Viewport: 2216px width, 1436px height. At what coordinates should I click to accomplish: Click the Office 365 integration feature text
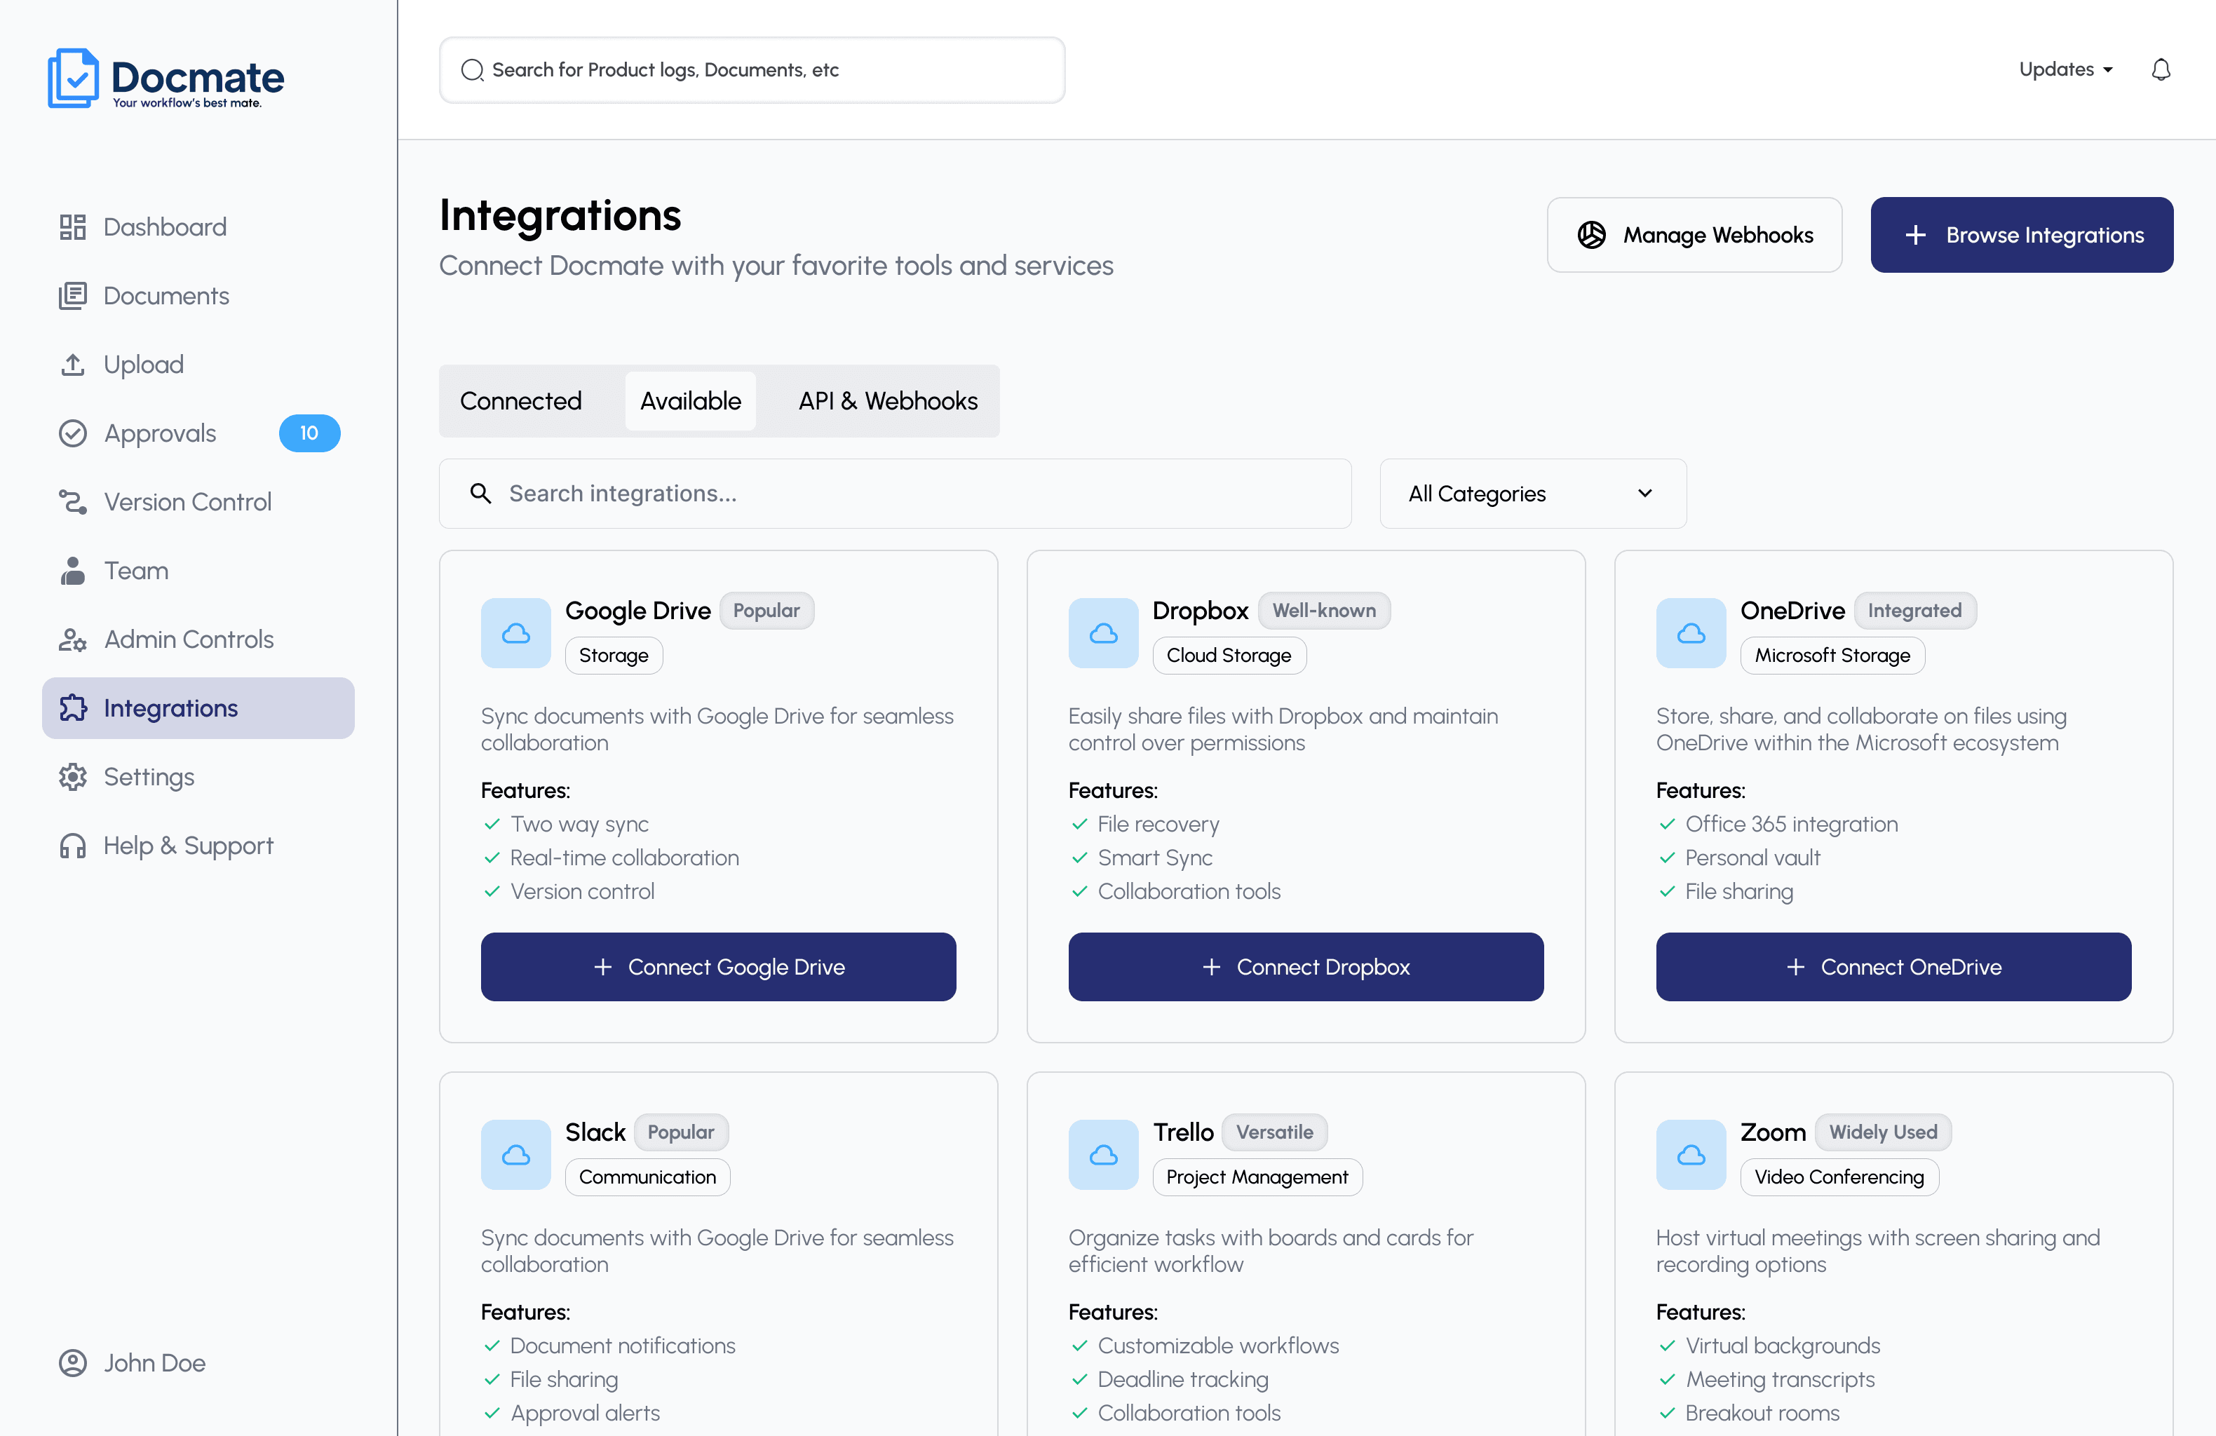(1792, 824)
